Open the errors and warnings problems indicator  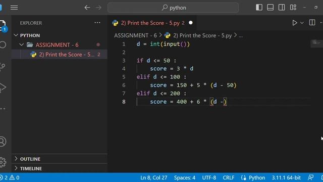10,177
